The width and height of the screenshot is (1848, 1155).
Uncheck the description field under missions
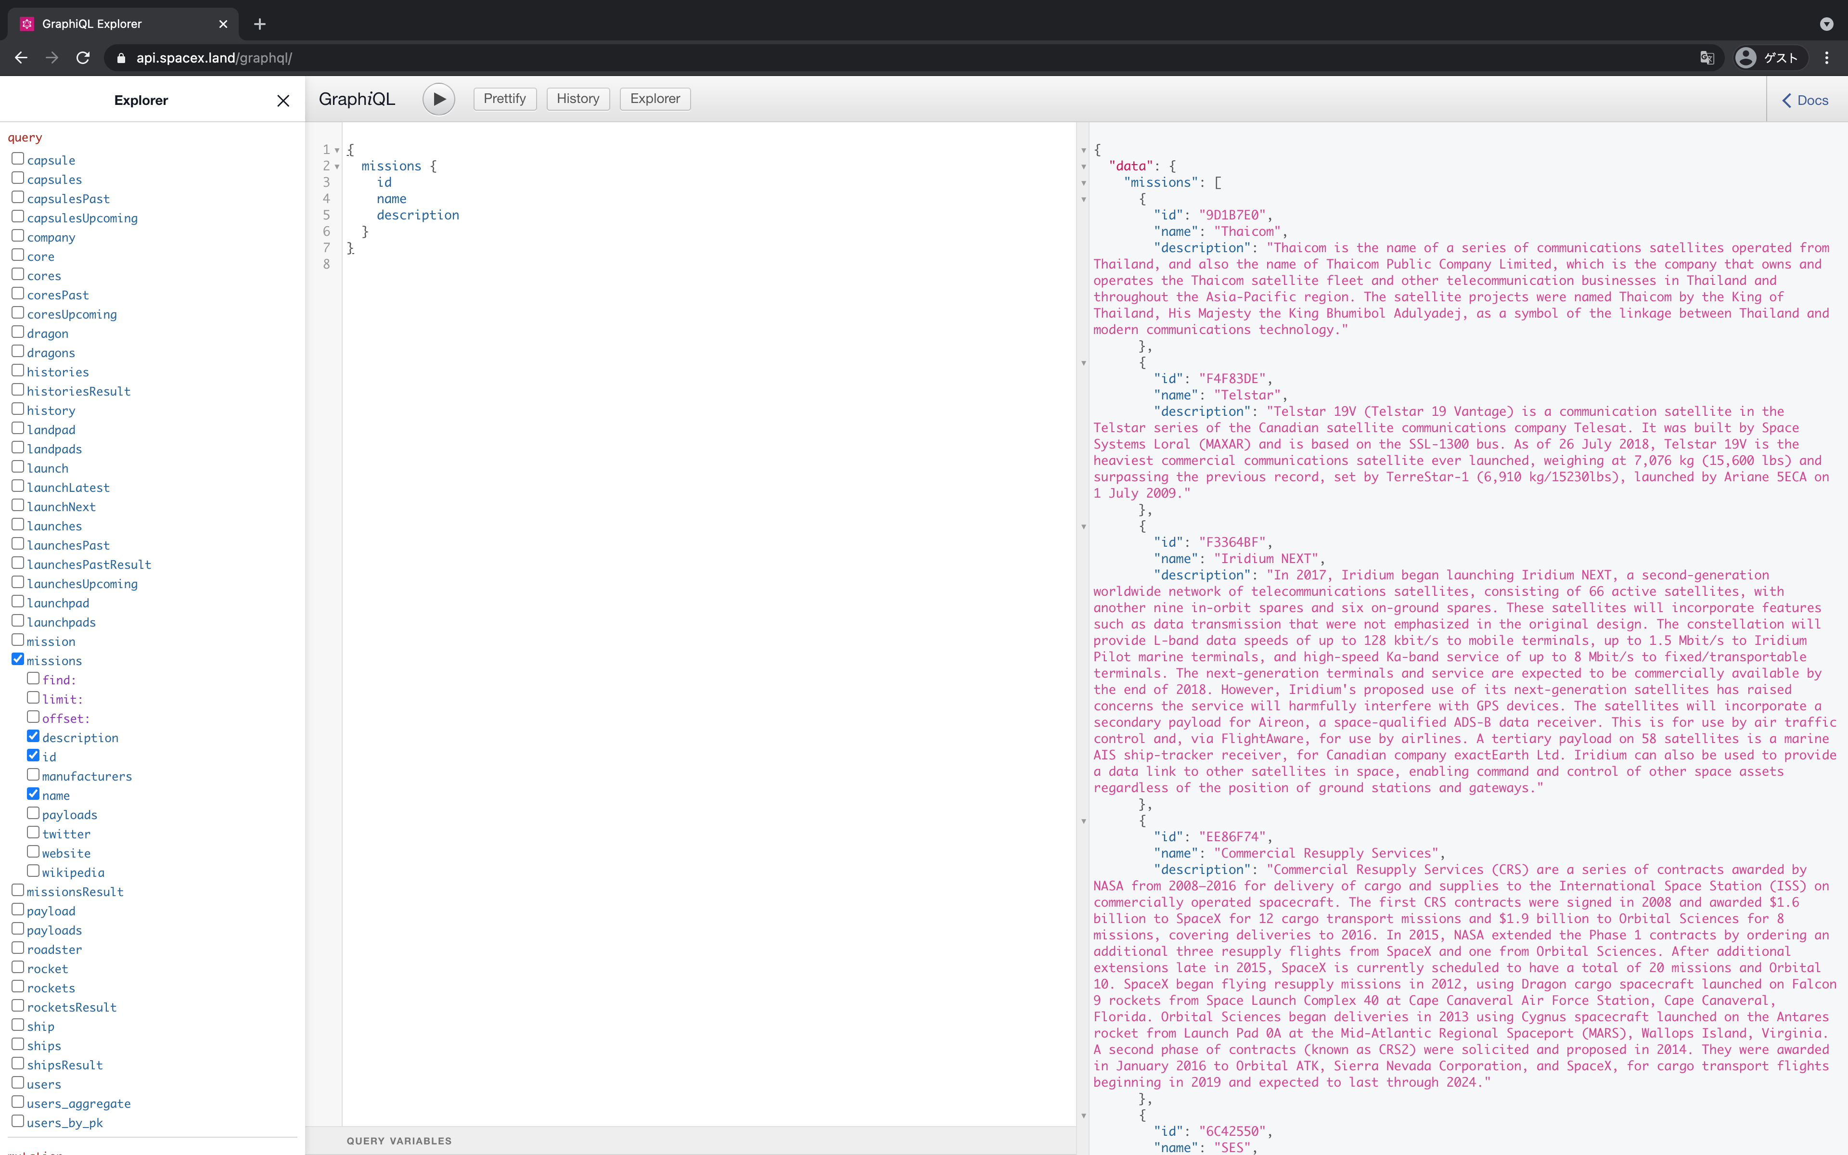[33, 736]
